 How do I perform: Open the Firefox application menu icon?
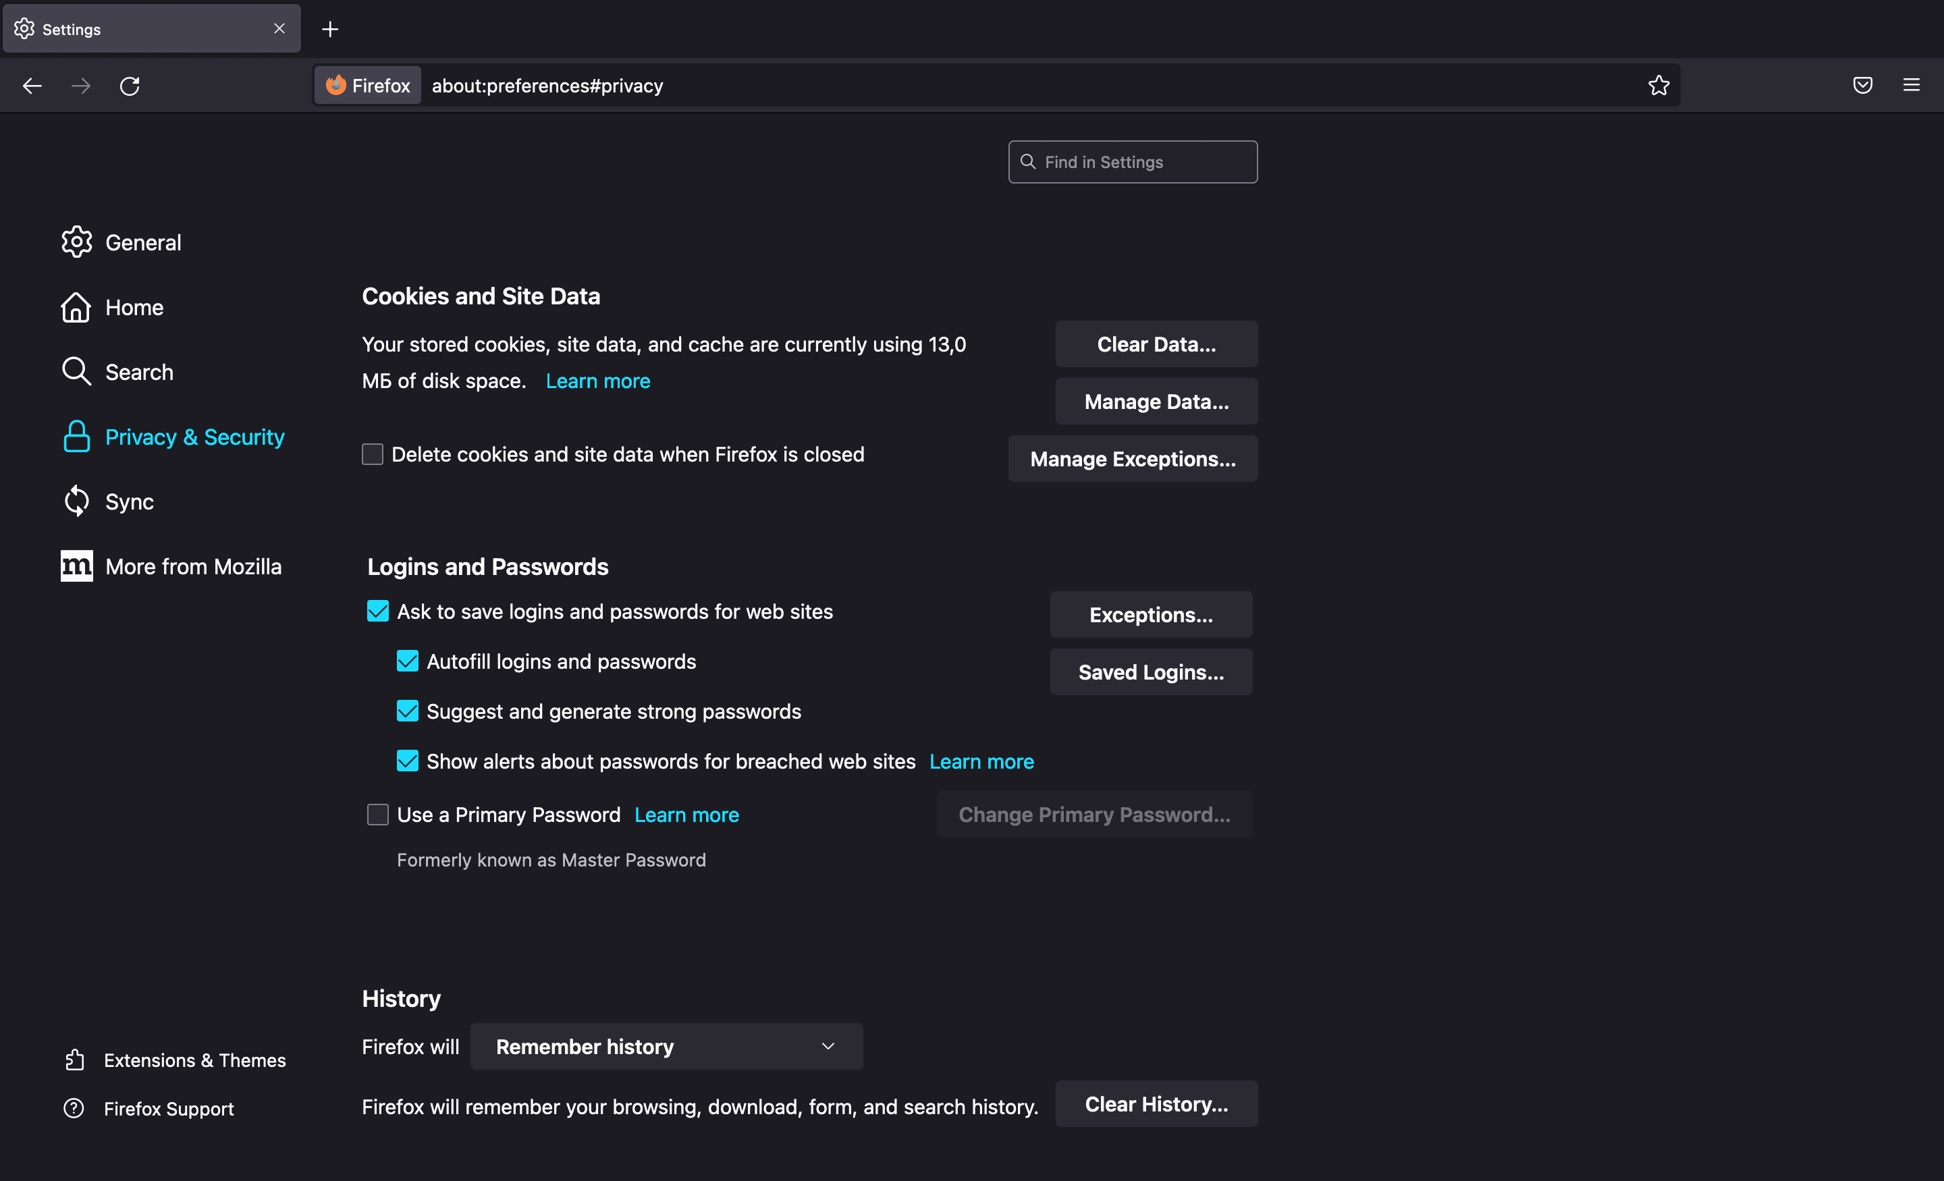click(1911, 85)
